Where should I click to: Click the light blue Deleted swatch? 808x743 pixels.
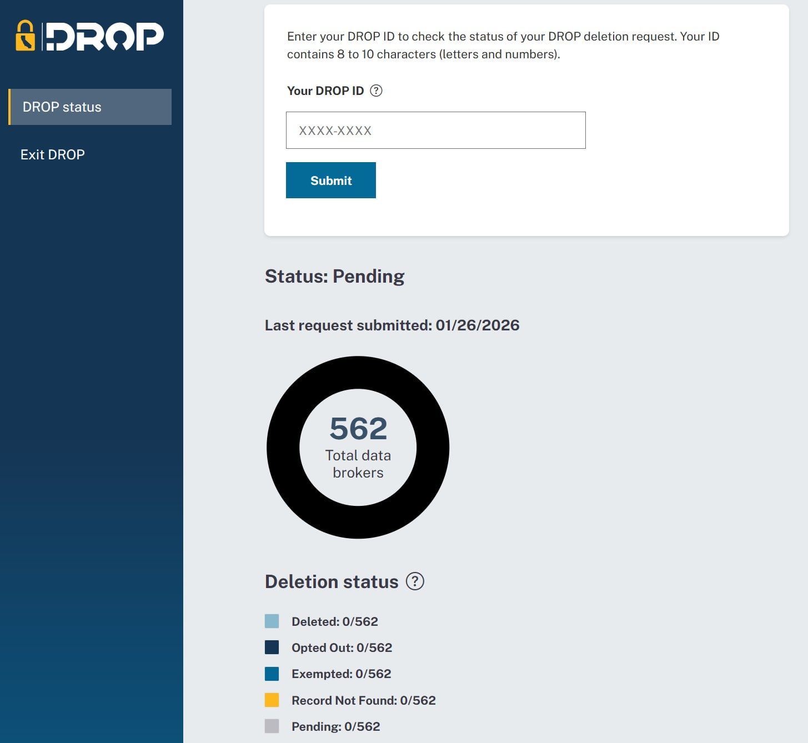272,621
